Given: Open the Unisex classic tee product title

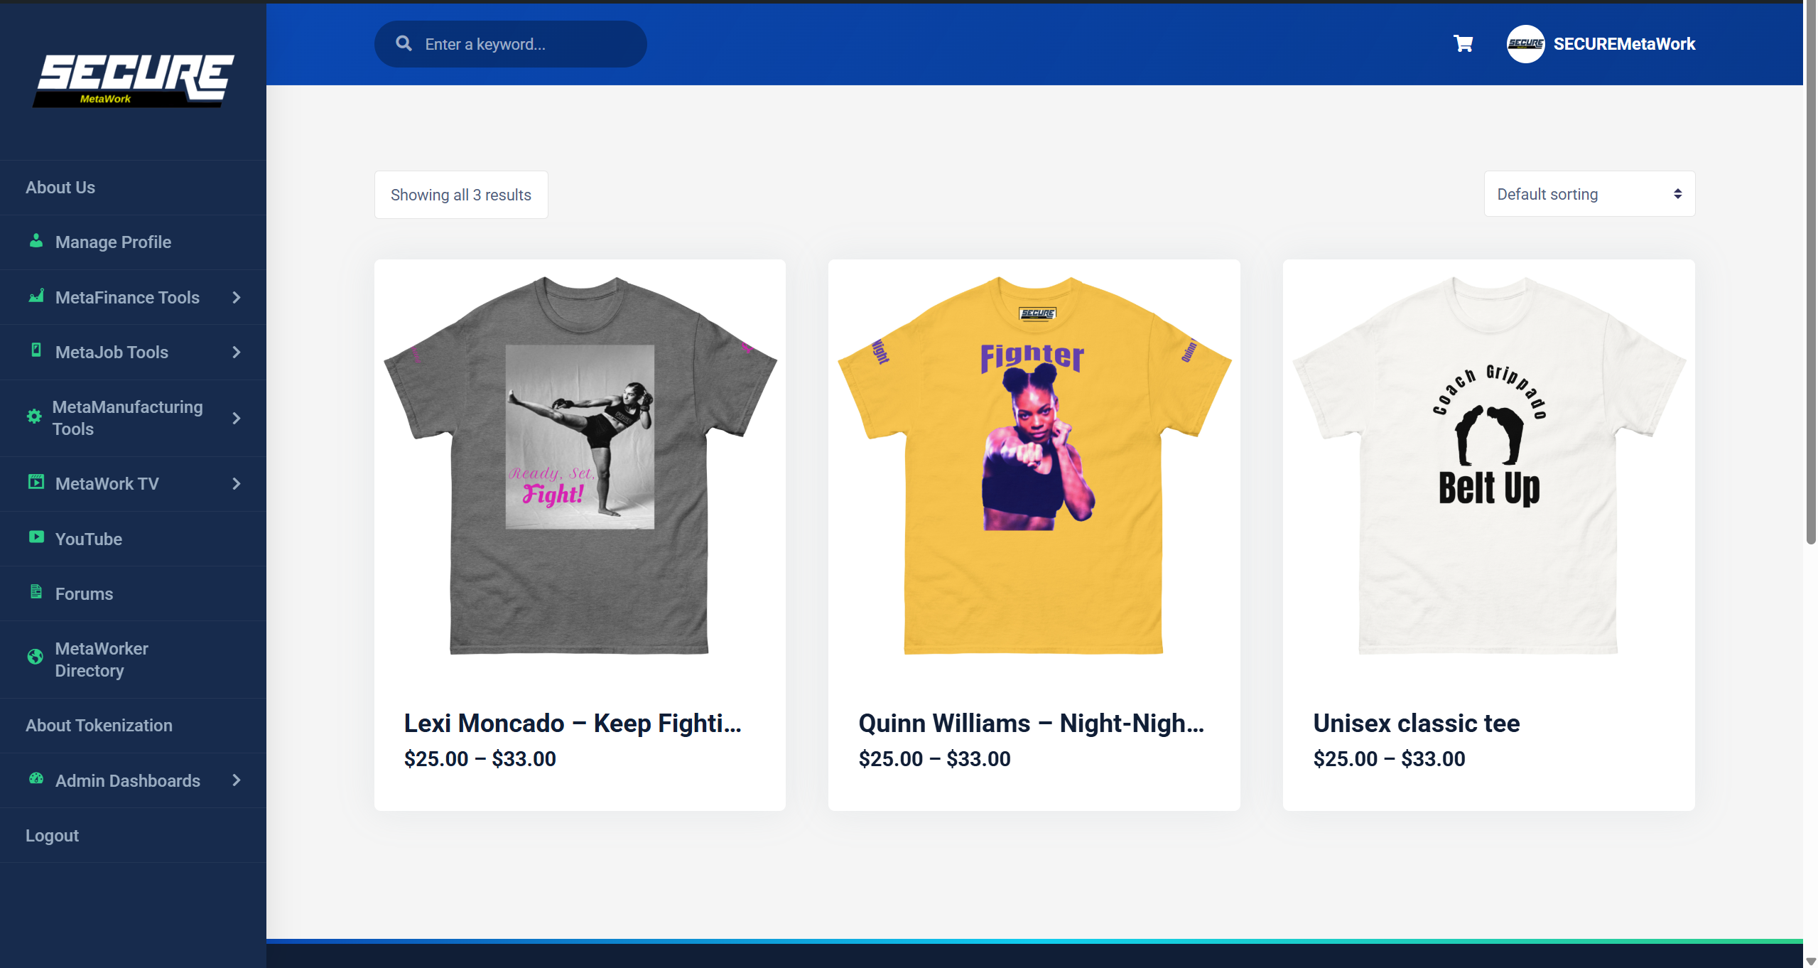Looking at the screenshot, I should pos(1416,724).
